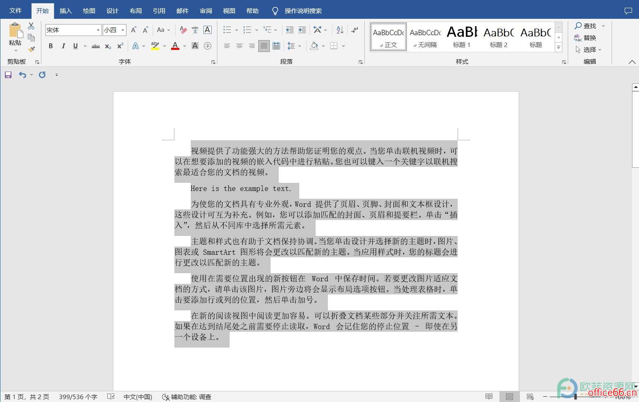Click the Sort (A-Z) icon
Viewport: 639px width, 402px height.
click(x=340, y=30)
